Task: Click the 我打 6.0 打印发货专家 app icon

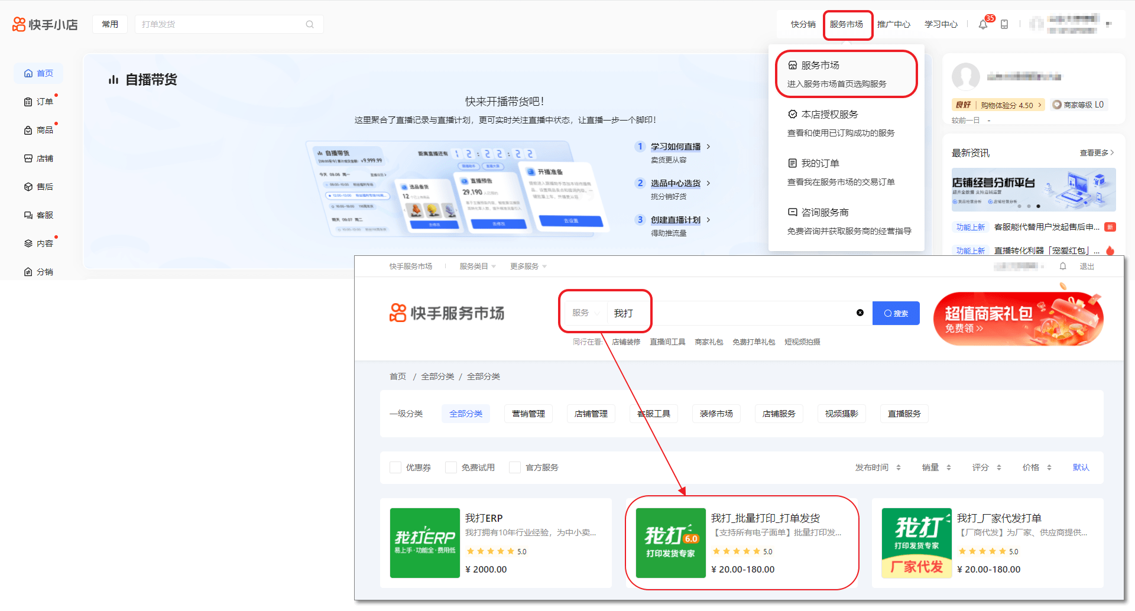Action: pyautogui.click(x=671, y=543)
